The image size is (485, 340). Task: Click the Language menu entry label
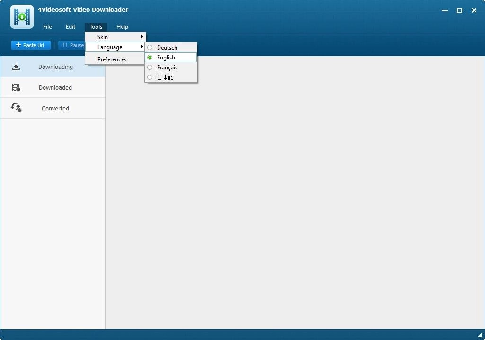pos(109,47)
